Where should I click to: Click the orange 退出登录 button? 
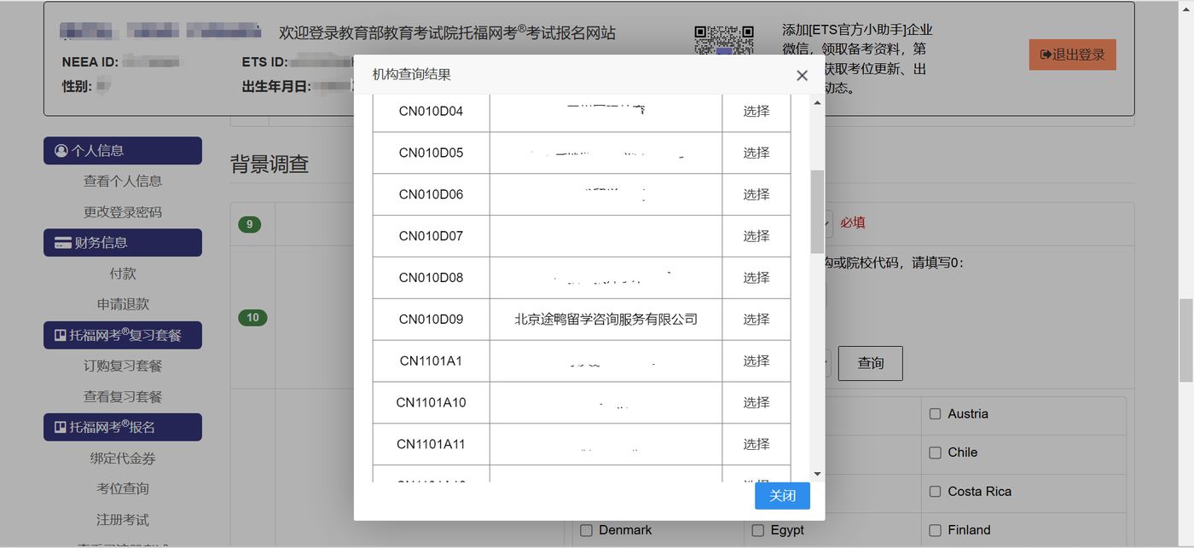tap(1072, 55)
